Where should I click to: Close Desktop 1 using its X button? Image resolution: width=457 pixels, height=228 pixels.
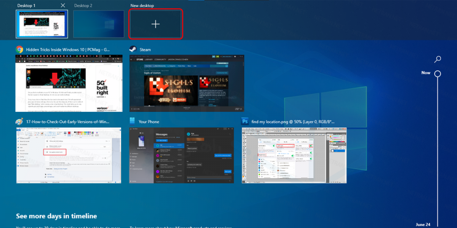point(63,5)
